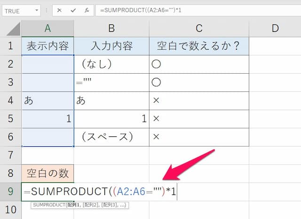Screen dimensions: 301x219
Task: Click 配列1 argument in function tooltip
Action: (x=73, y=205)
